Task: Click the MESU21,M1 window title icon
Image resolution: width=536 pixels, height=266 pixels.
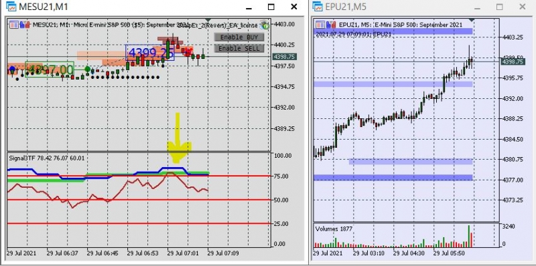Action: click(x=11, y=7)
